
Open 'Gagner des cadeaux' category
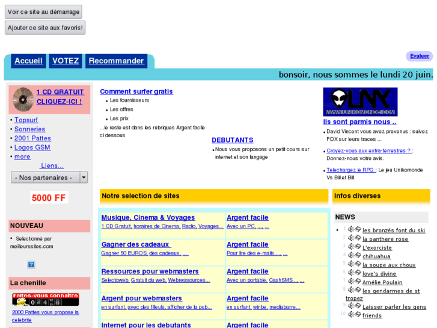pyautogui.click(x=136, y=244)
